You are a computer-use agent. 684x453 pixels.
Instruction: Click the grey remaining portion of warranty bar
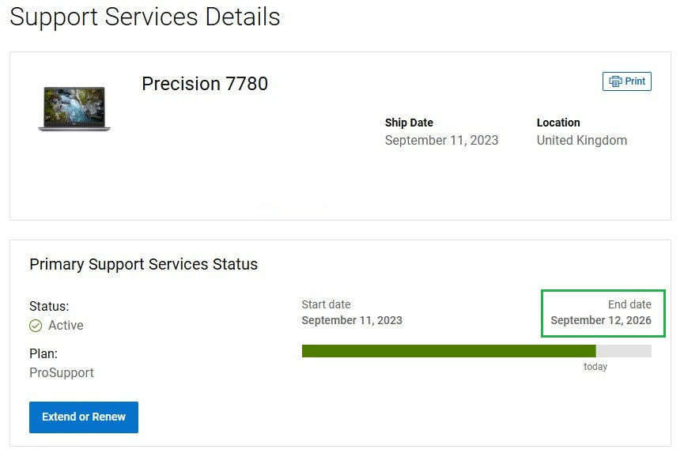coord(623,351)
